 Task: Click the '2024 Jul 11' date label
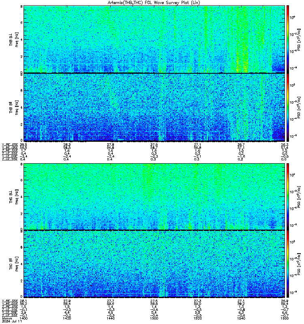click(x=12, y=322)
